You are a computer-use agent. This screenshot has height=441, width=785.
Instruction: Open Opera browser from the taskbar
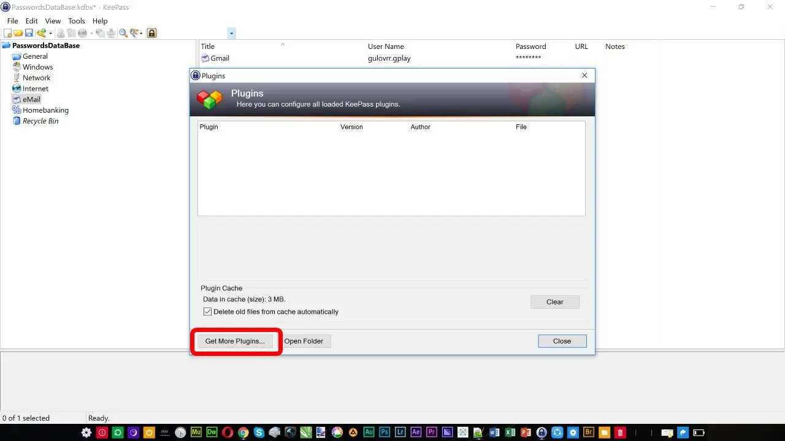[228, 432]
